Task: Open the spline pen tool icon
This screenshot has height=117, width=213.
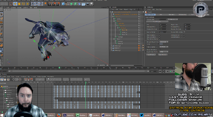Action: (67, 4)
